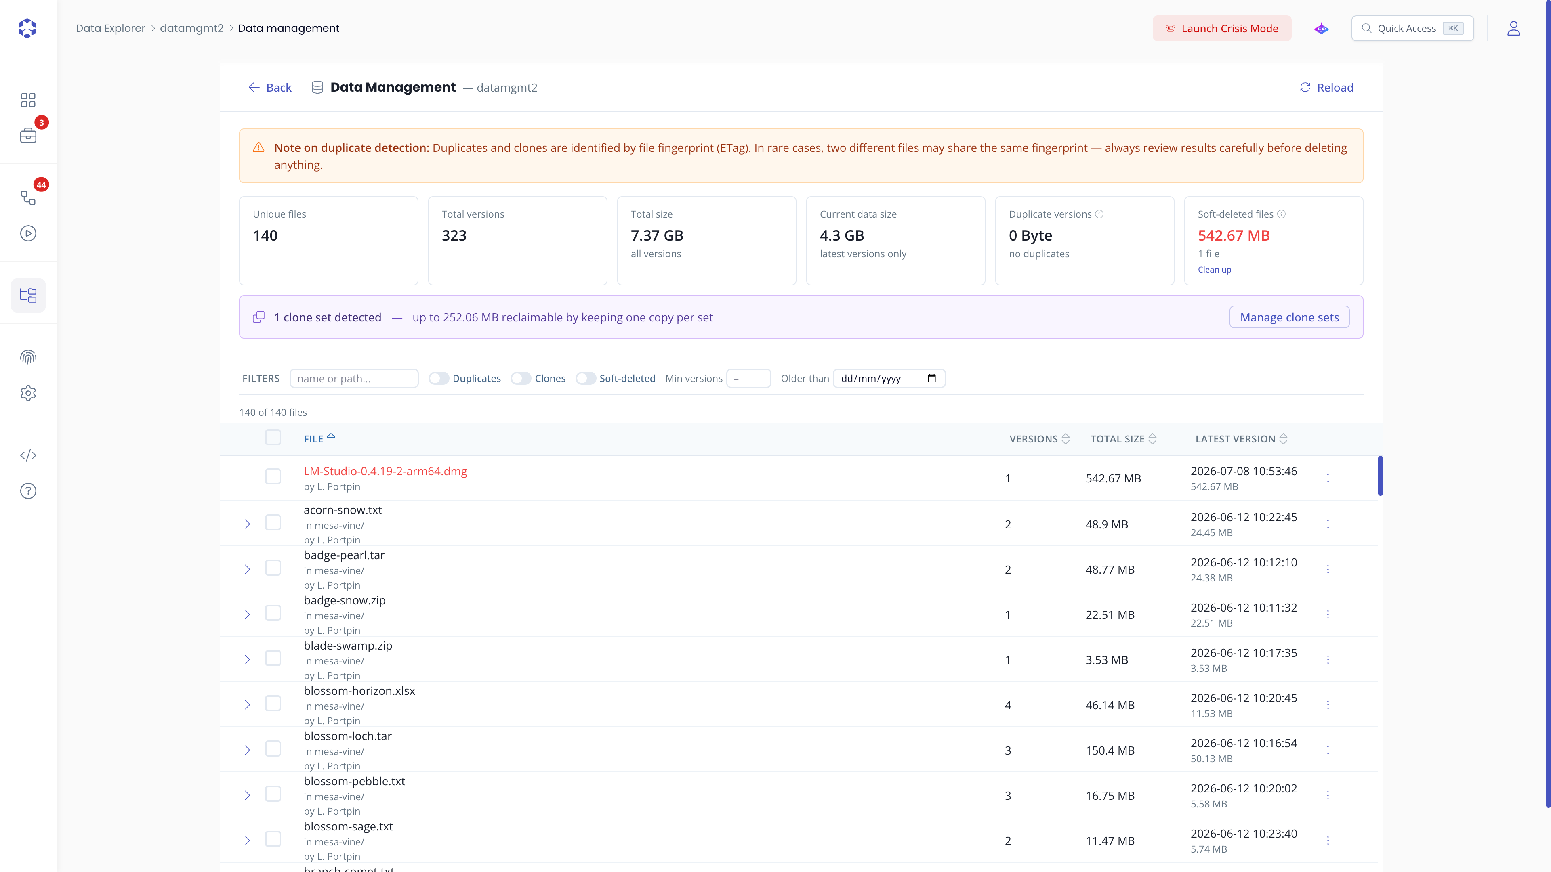Click the app logo in the sidebar
The height and width of the screenshot is (872, 1551).
pyautogui.click(x=27, y=28)
